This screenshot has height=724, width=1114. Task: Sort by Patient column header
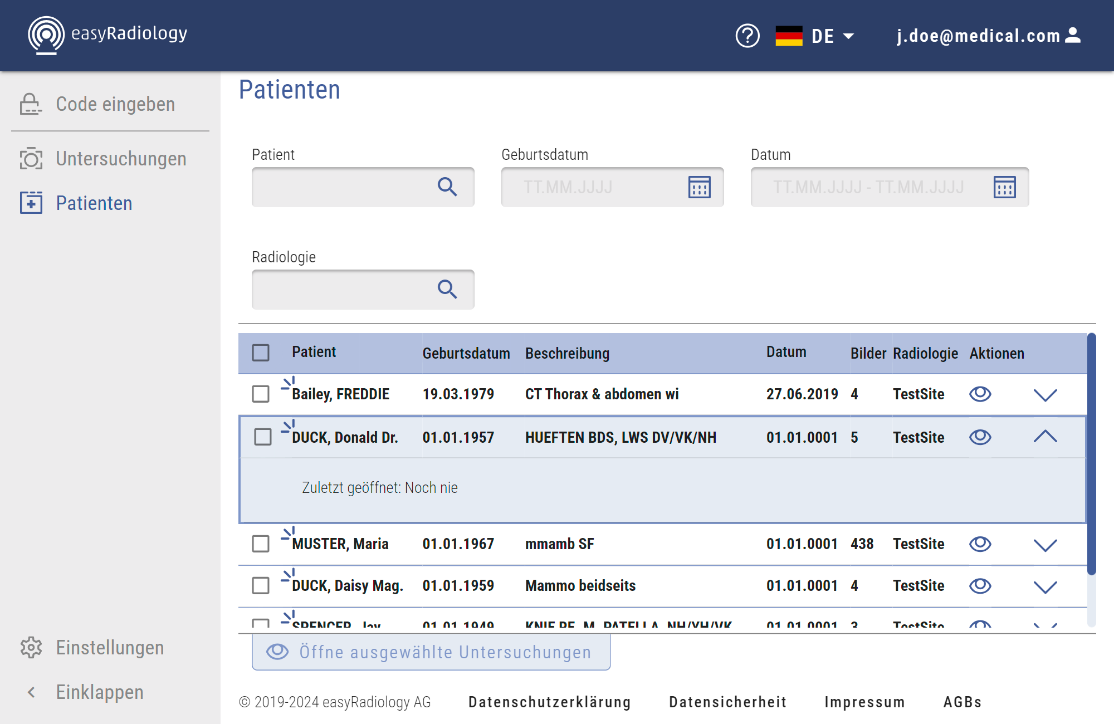314,352
